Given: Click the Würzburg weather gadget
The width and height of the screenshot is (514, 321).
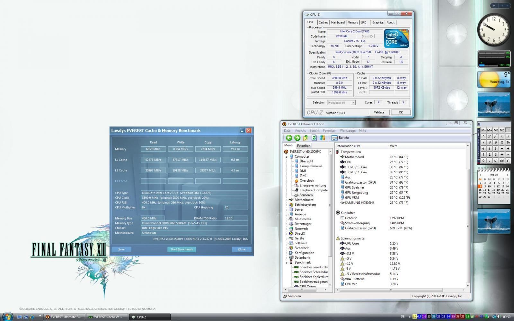Looking at the screenshot, I should (x=494, y=80).
